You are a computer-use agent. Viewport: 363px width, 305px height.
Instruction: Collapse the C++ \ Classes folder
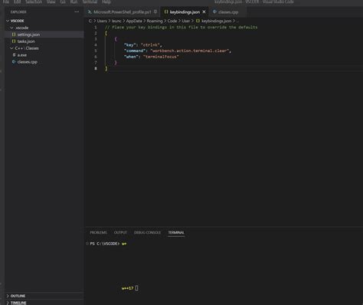(11, 48)
